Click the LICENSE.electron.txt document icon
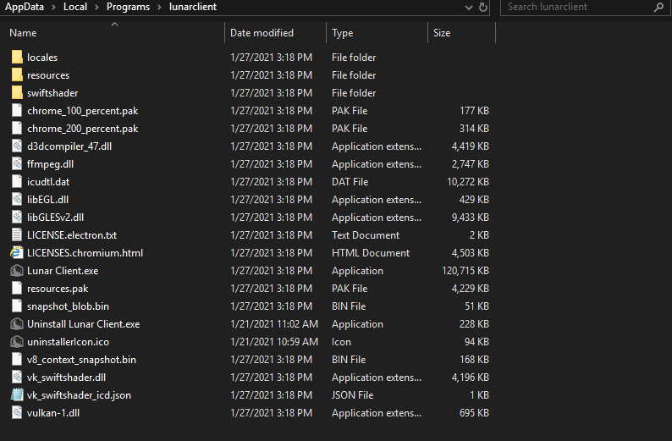This screenshot has width=672, height=441. click(x=17, y=235)
